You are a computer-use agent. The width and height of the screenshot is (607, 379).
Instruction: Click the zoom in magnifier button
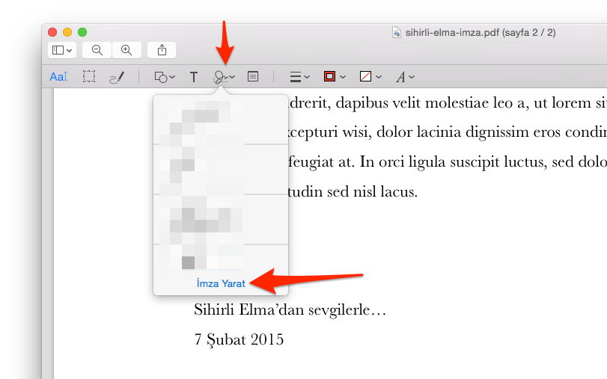[126, 50]
